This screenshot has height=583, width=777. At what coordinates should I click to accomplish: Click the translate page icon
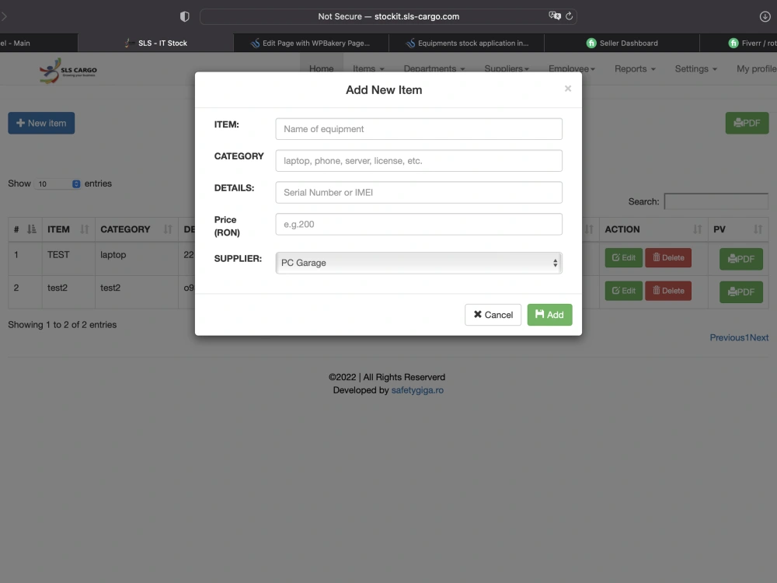[x=555, y=16]
